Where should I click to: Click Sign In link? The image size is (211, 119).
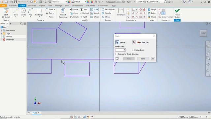point(169,2)
